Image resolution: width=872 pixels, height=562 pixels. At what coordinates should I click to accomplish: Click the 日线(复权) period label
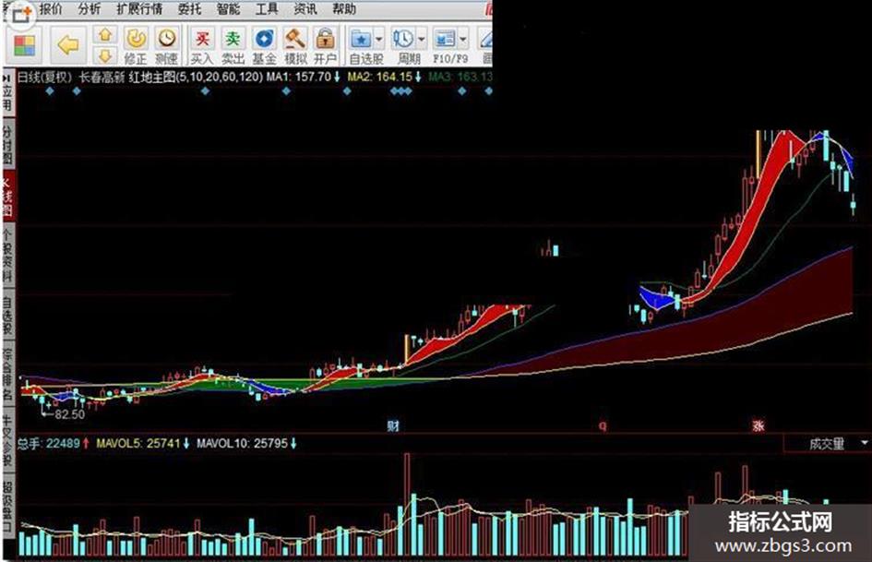click(x=44, y=77)
